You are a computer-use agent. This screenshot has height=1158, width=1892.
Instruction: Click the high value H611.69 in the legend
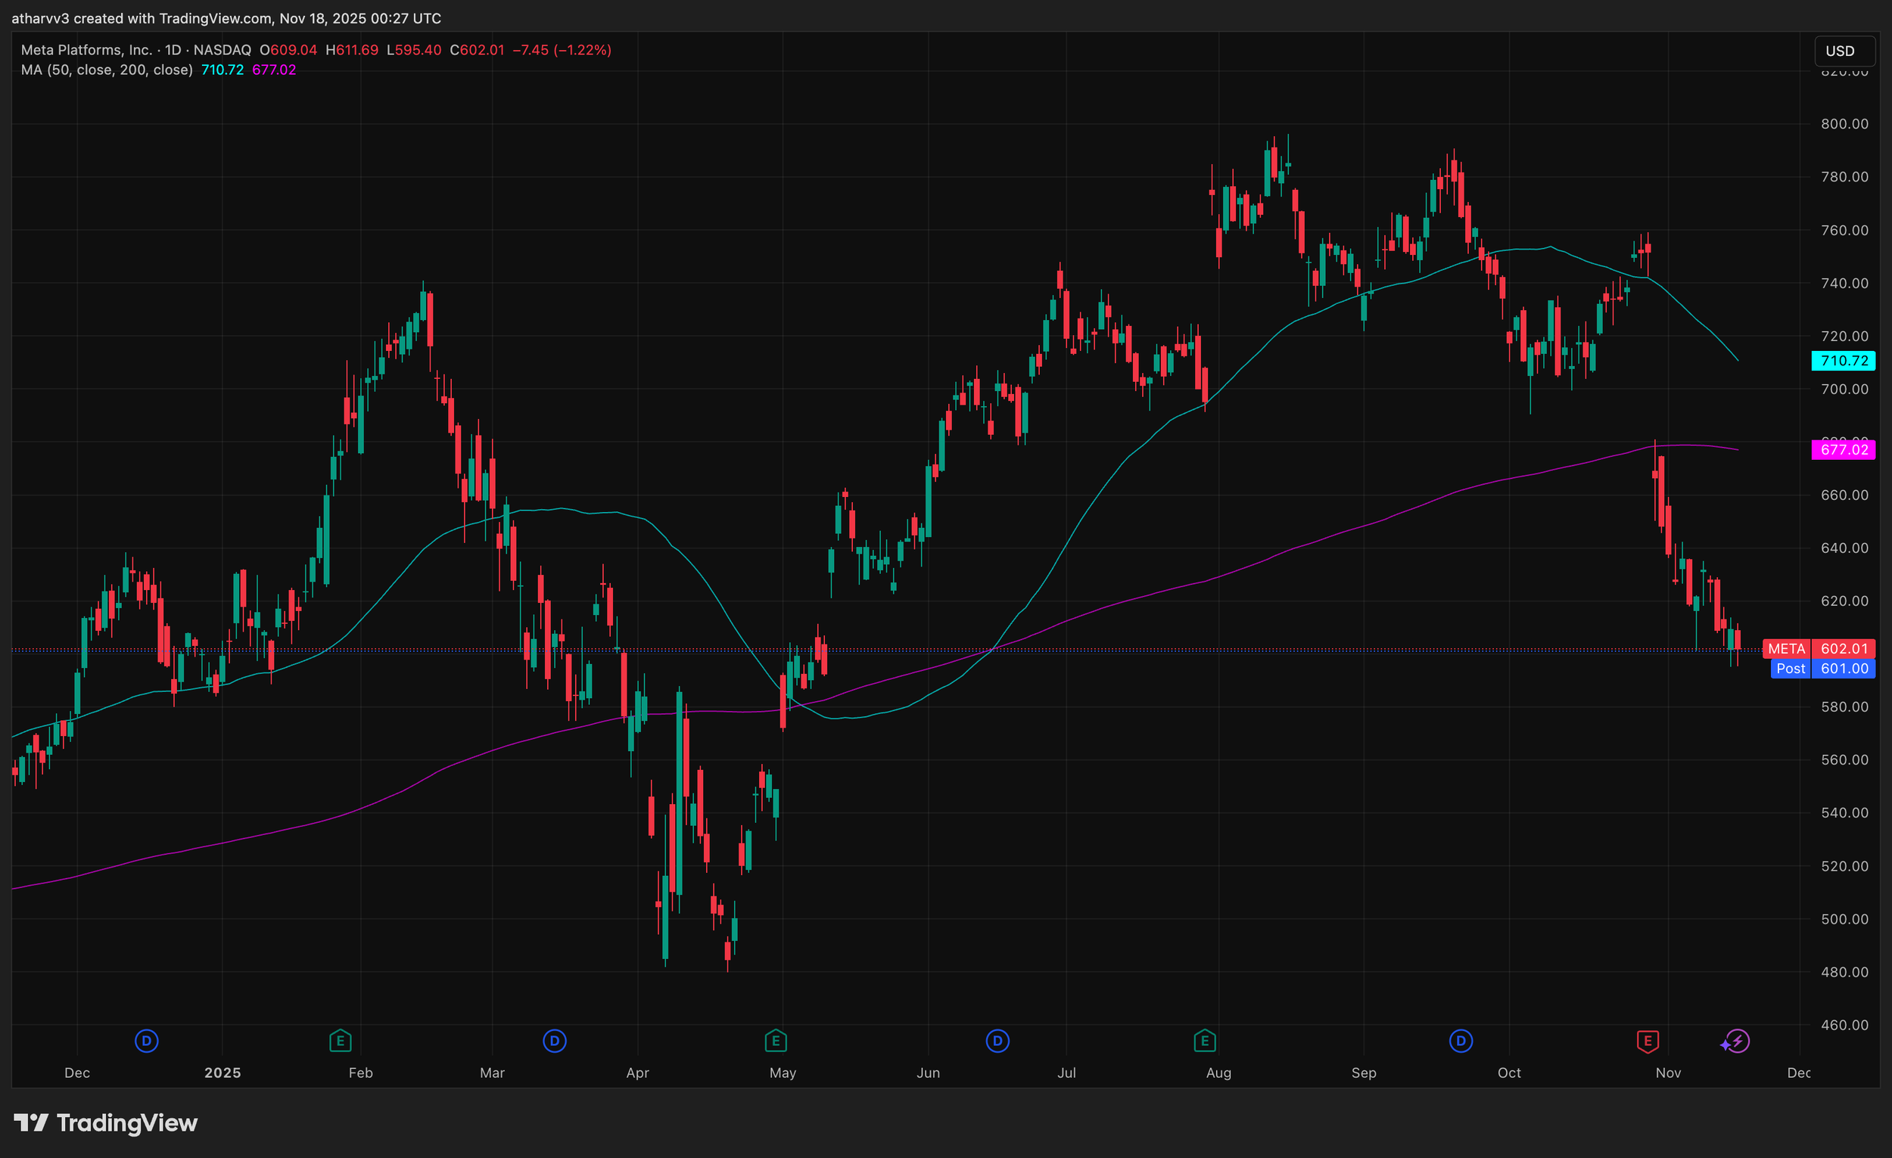point(352,50)
